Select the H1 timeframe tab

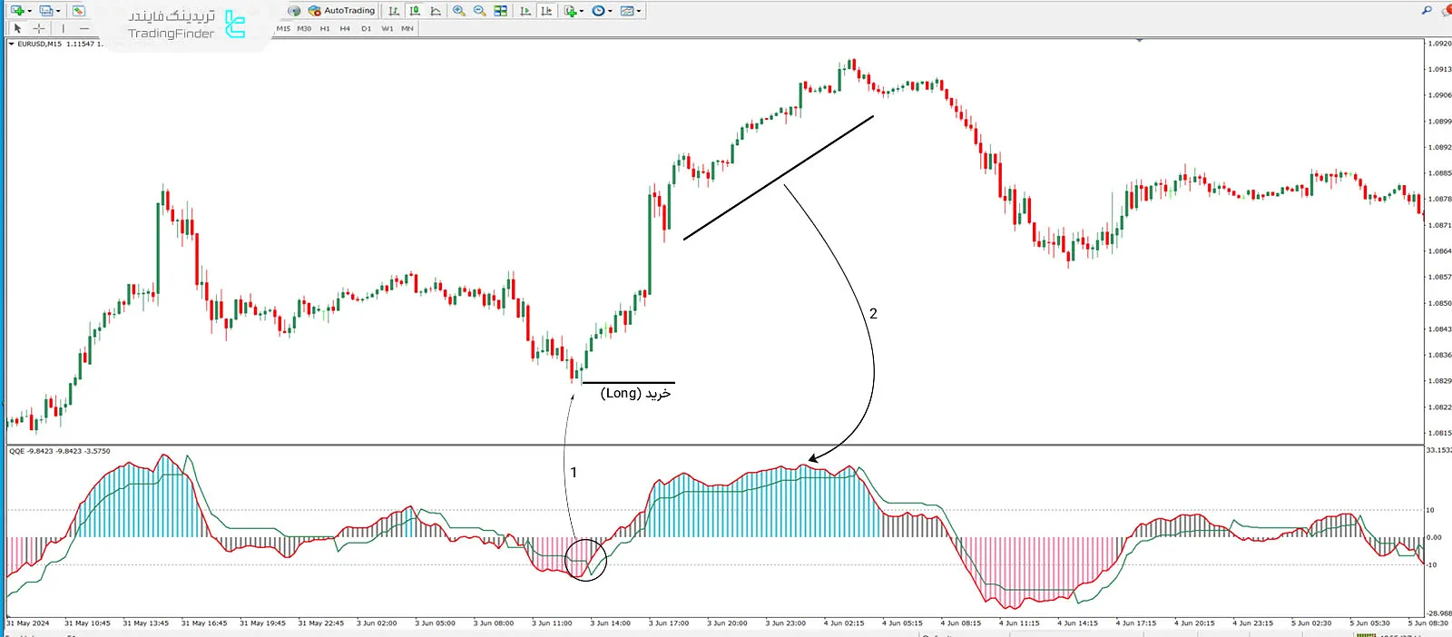pyautogui.click(x=325, y=29)
